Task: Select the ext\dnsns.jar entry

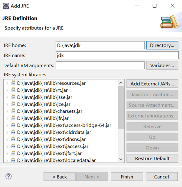Action: point(51,139)
